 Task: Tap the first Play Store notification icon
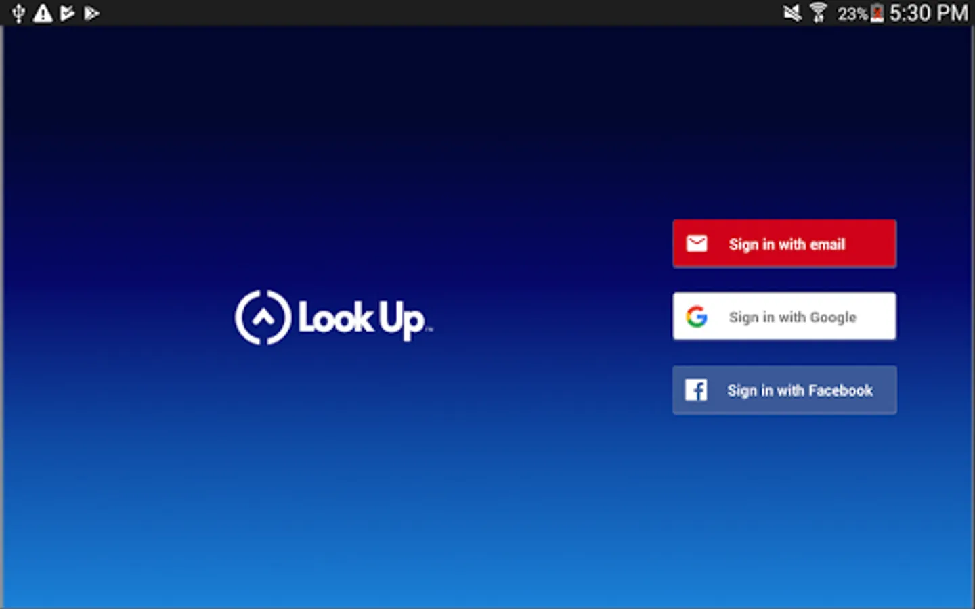(x=67, y=13)
